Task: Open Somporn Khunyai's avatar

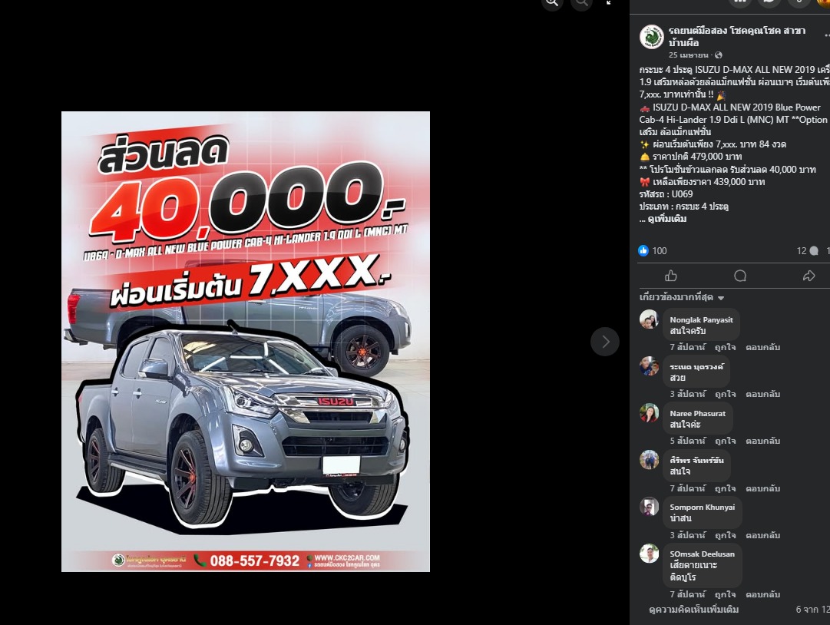Action: click(x=649, y=507)
